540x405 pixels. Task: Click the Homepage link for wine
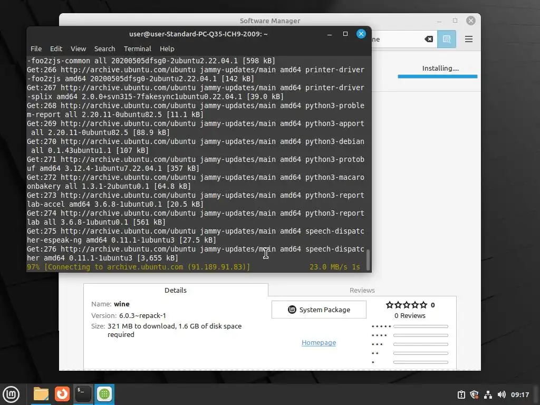pos(319,342)
